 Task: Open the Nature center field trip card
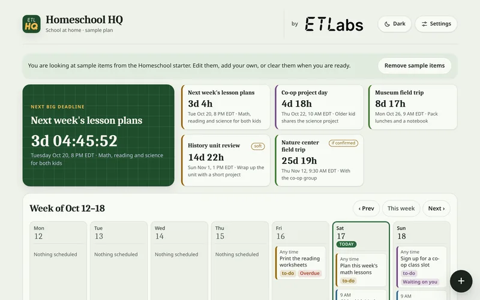pyautogui.click(x=319, y=160)
